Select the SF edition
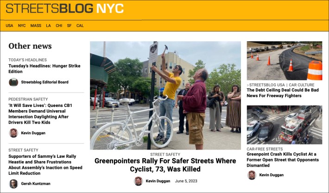The width and height of the screenshot is (329, 193). pos(69,25)
